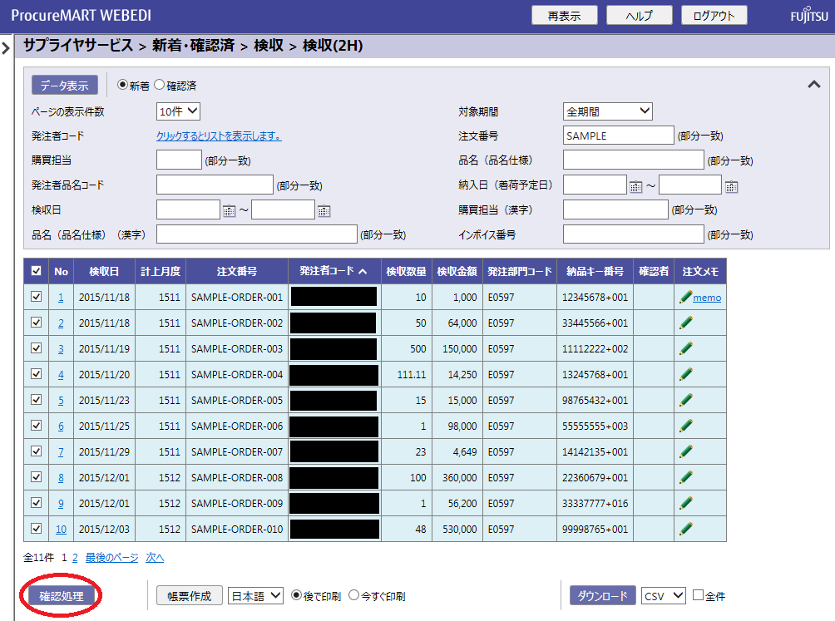
Task: Open calendar for 納入日 end date
Action: pos(731,186)
